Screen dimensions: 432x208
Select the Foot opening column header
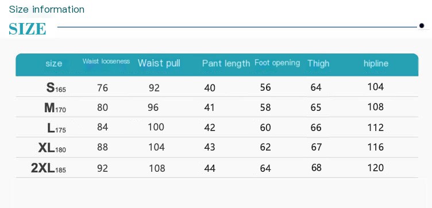(x=277, y=63)
